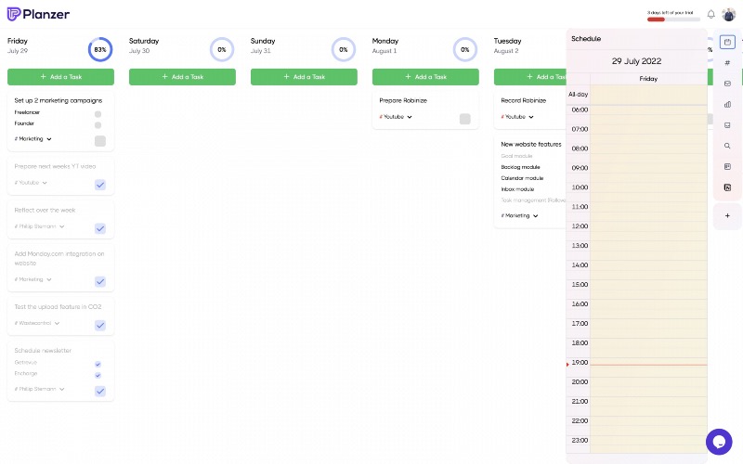Mark 'Prepare Robinize' task as complete

(x=465, y=119)
